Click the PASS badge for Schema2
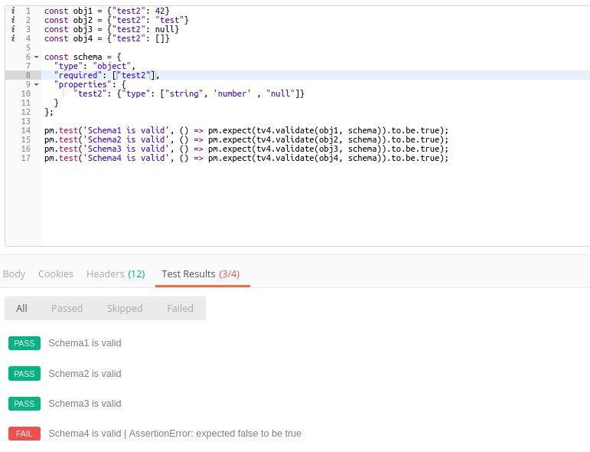This screenshot has width=590, height=452. tap(24, 374)
